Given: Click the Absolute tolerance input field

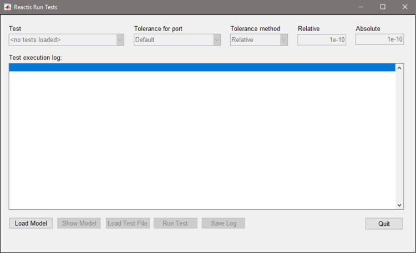Looking at the screenshot, I should (x=379, y=39).
